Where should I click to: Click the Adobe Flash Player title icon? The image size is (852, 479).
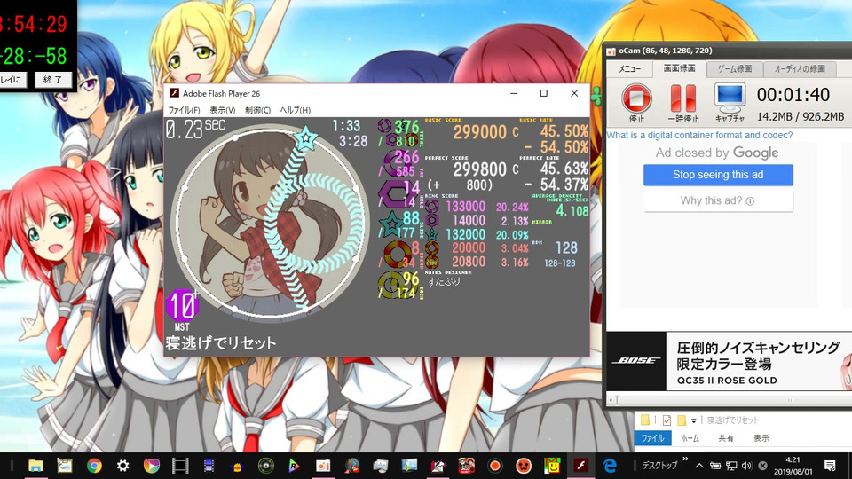click(x=174, y=93)
